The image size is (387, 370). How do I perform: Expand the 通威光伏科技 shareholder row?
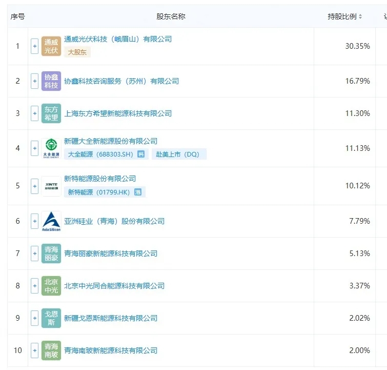[x=34, y=47]
